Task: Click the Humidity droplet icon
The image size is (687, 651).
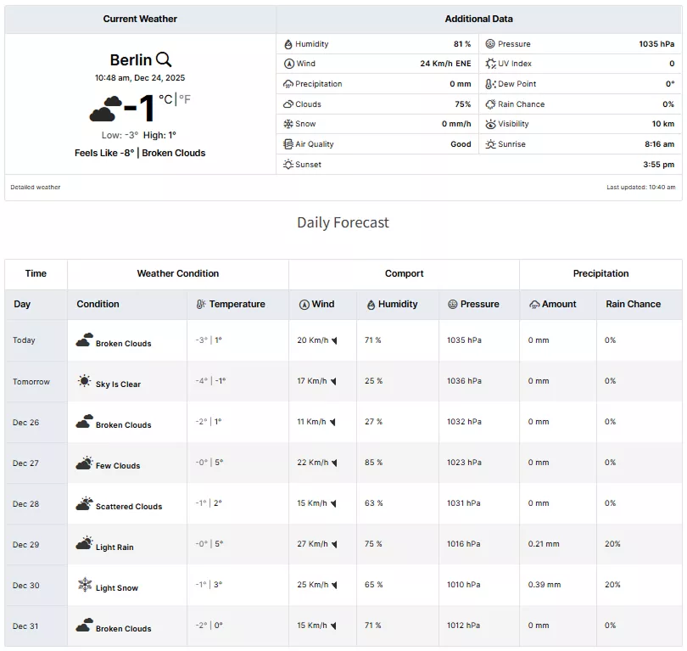Action: pyautogui.click(x=288, y=43)
